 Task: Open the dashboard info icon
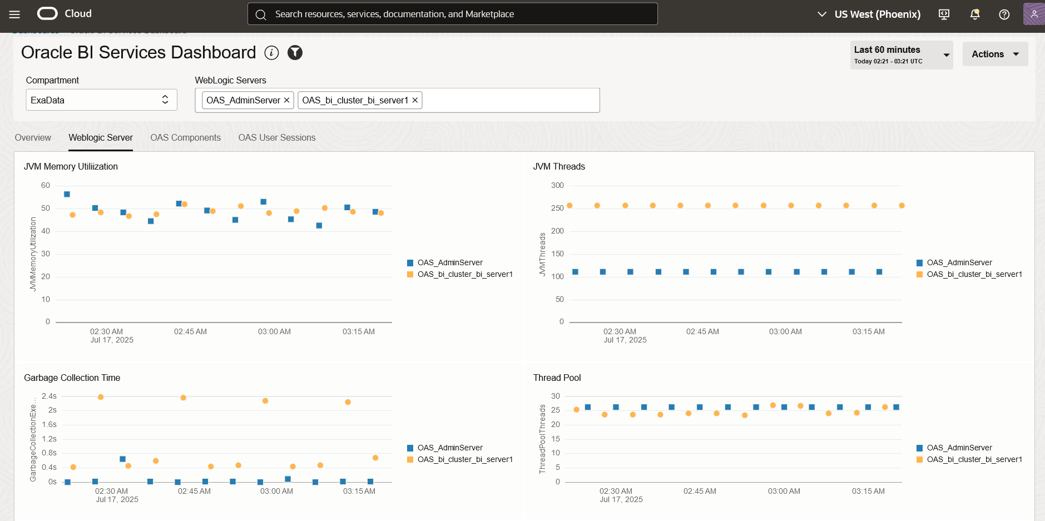click(x=271, y=53)
